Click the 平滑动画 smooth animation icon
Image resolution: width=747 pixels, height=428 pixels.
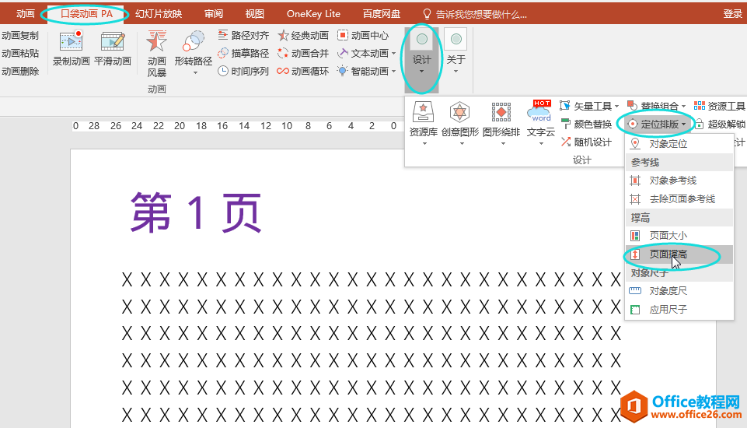coord(113,44)
